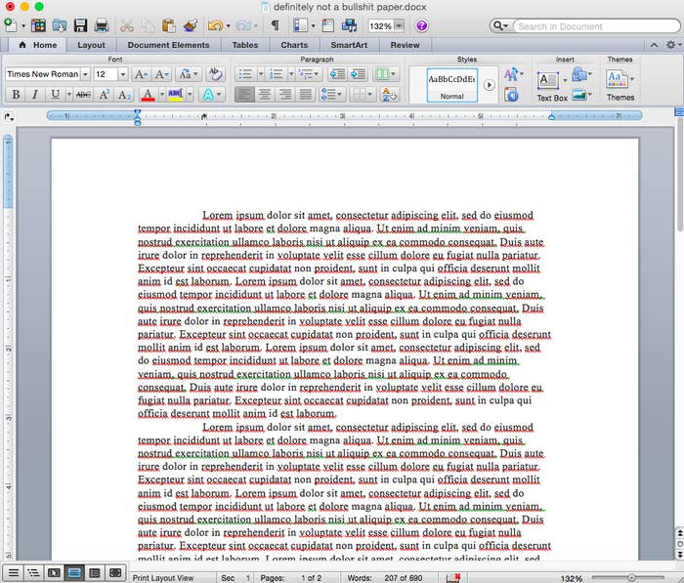Image resolution: width=684 pixels, height=583 pixels.
Task: Toggle Superscript formatting
Action: pos(104,94)
